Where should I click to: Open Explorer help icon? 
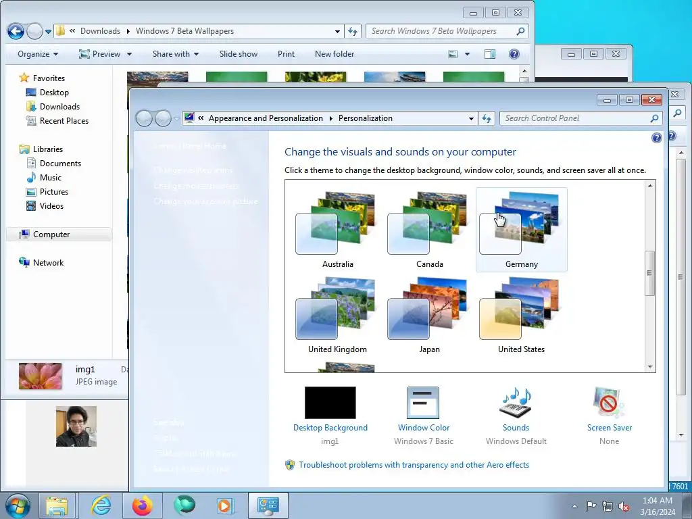point(514,54)
